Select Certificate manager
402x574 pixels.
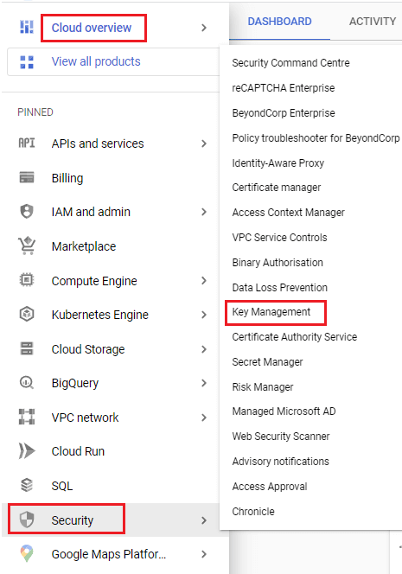click(x=277, y=188)
